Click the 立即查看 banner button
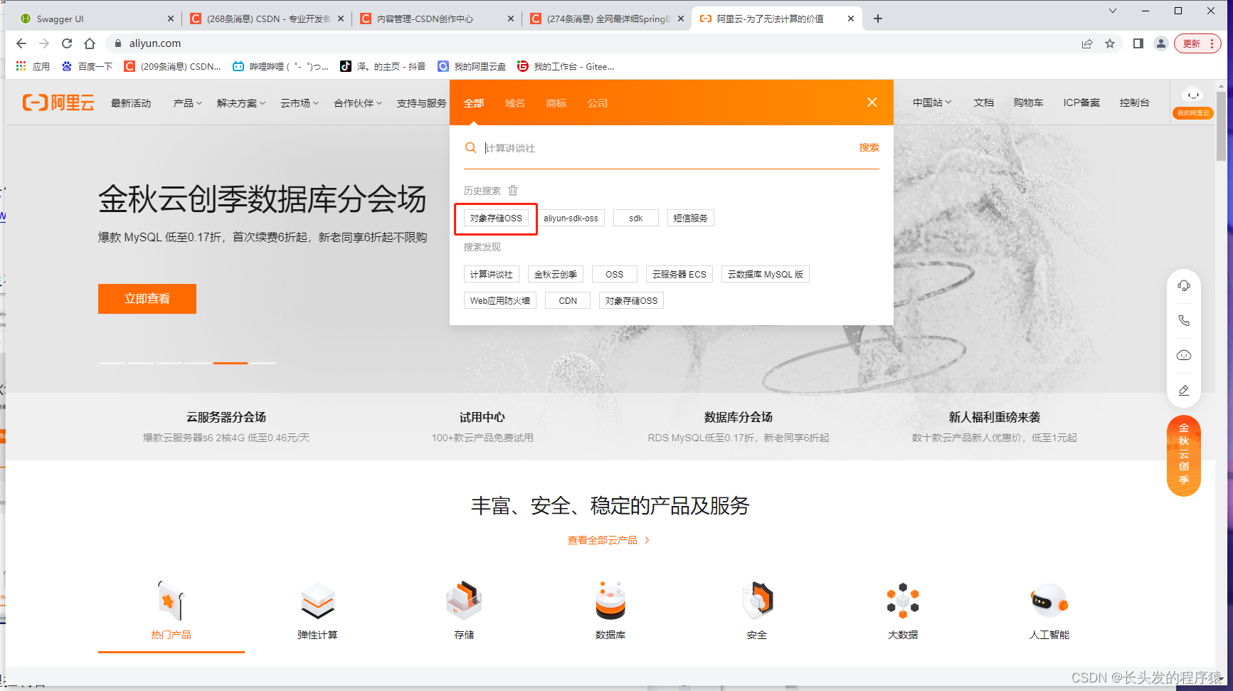Viewport: 1233px width, 691px height. (x=147, y=299)
